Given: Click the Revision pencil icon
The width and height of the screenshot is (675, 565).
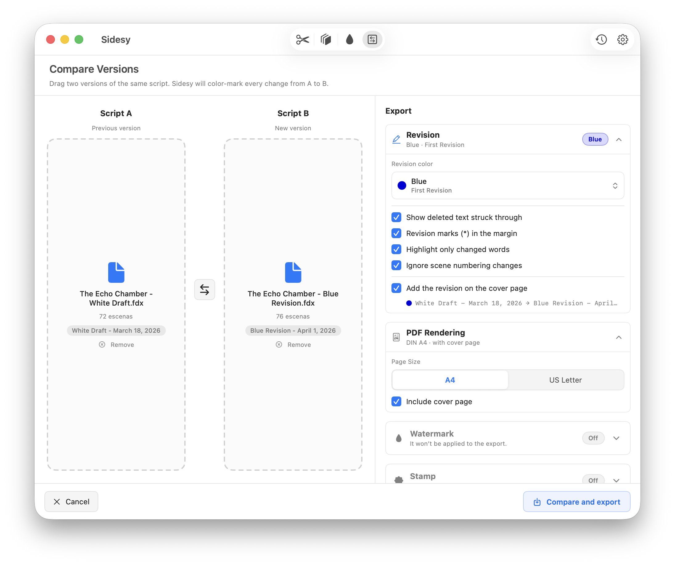Looking at the screenshot, I should pyautogui.click(x=396, y=140).
